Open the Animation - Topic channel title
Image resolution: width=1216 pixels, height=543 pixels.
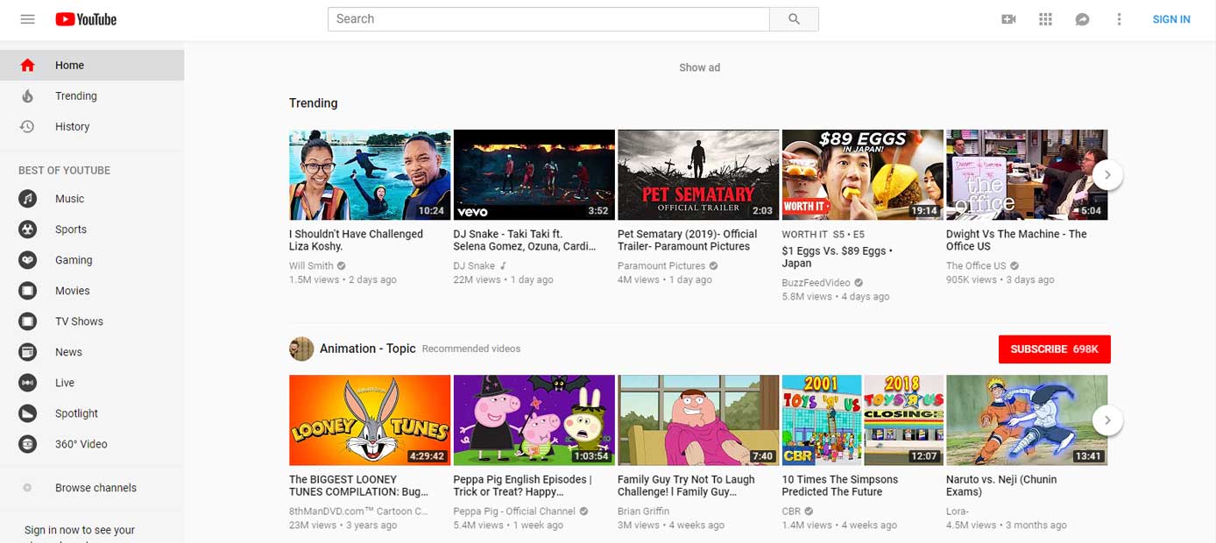click(367, 349)
